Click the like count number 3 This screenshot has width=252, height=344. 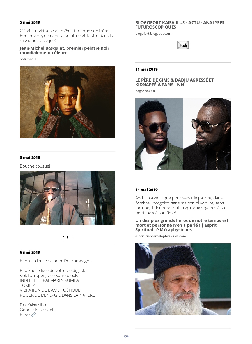pyautogui.click(x=71, y=237)
